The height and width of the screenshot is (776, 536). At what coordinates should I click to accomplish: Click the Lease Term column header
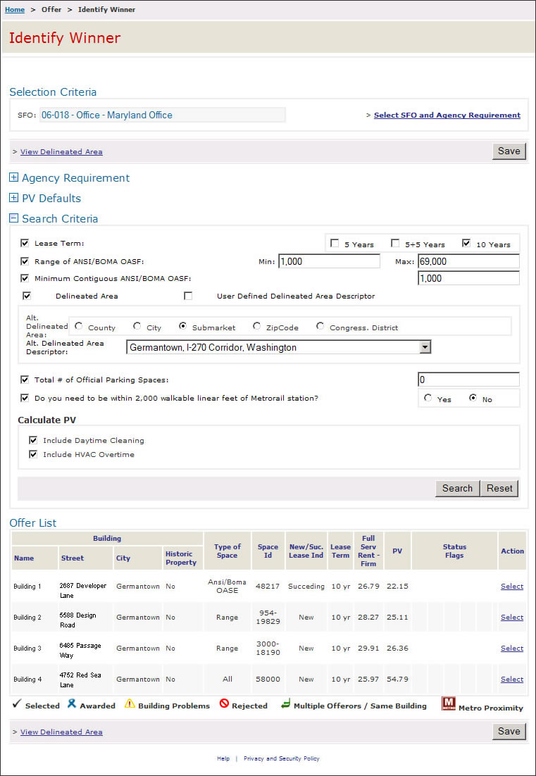tap(340, 551)
